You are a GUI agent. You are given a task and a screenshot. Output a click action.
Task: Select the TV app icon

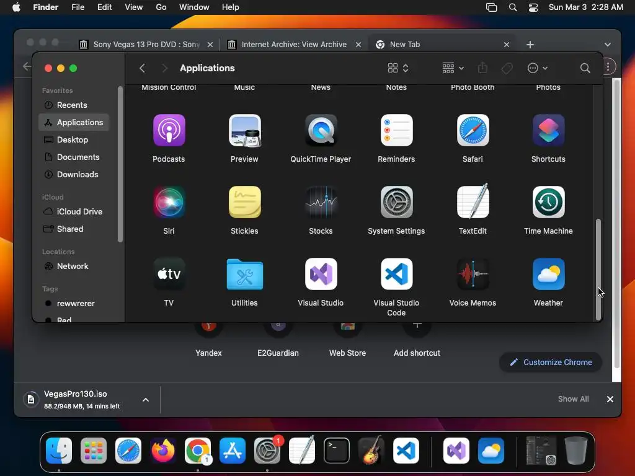click(x=169, y=274)
